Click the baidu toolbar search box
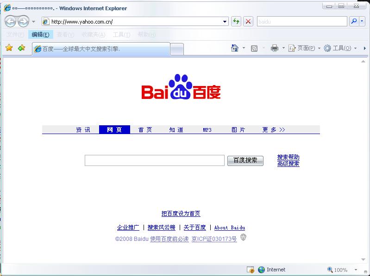This screenshot has width=370, height=276. coord(302,22)
